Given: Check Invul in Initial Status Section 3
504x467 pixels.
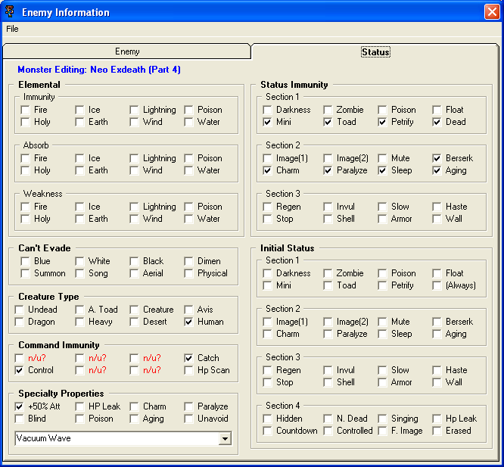Looking at the screenshot, I should (328, 370).
